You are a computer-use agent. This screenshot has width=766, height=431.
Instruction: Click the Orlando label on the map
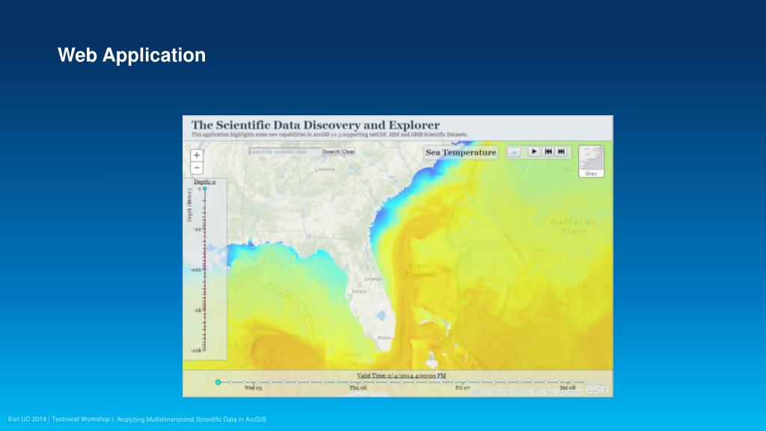373,279
